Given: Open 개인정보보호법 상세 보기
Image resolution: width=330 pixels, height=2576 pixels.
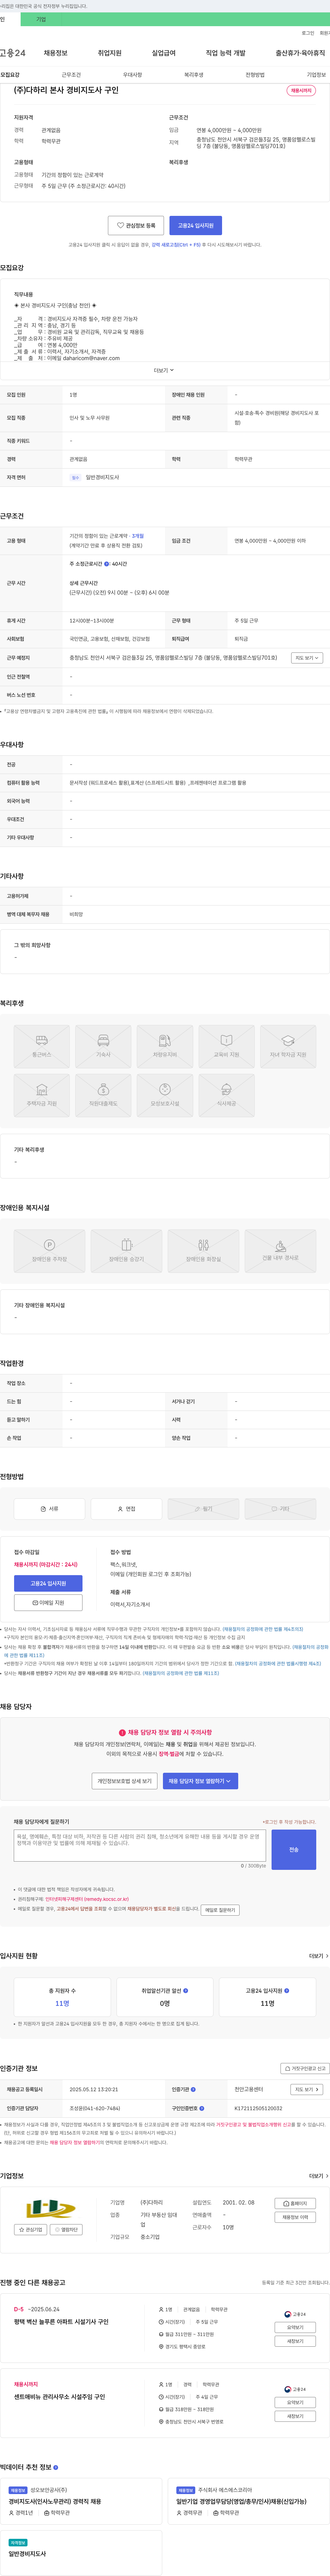Looking at the screenshot, I should (x=125, y=1781).
